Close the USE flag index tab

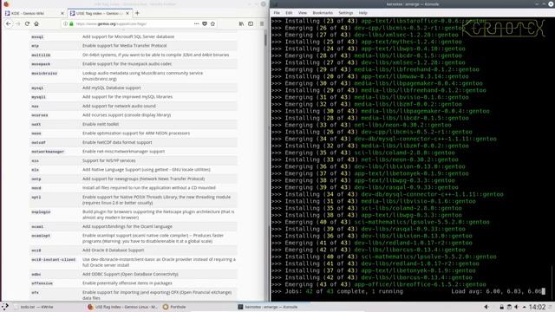tap(127, 13)
